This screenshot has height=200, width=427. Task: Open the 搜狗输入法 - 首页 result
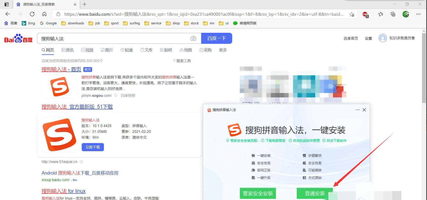point(61,69)
